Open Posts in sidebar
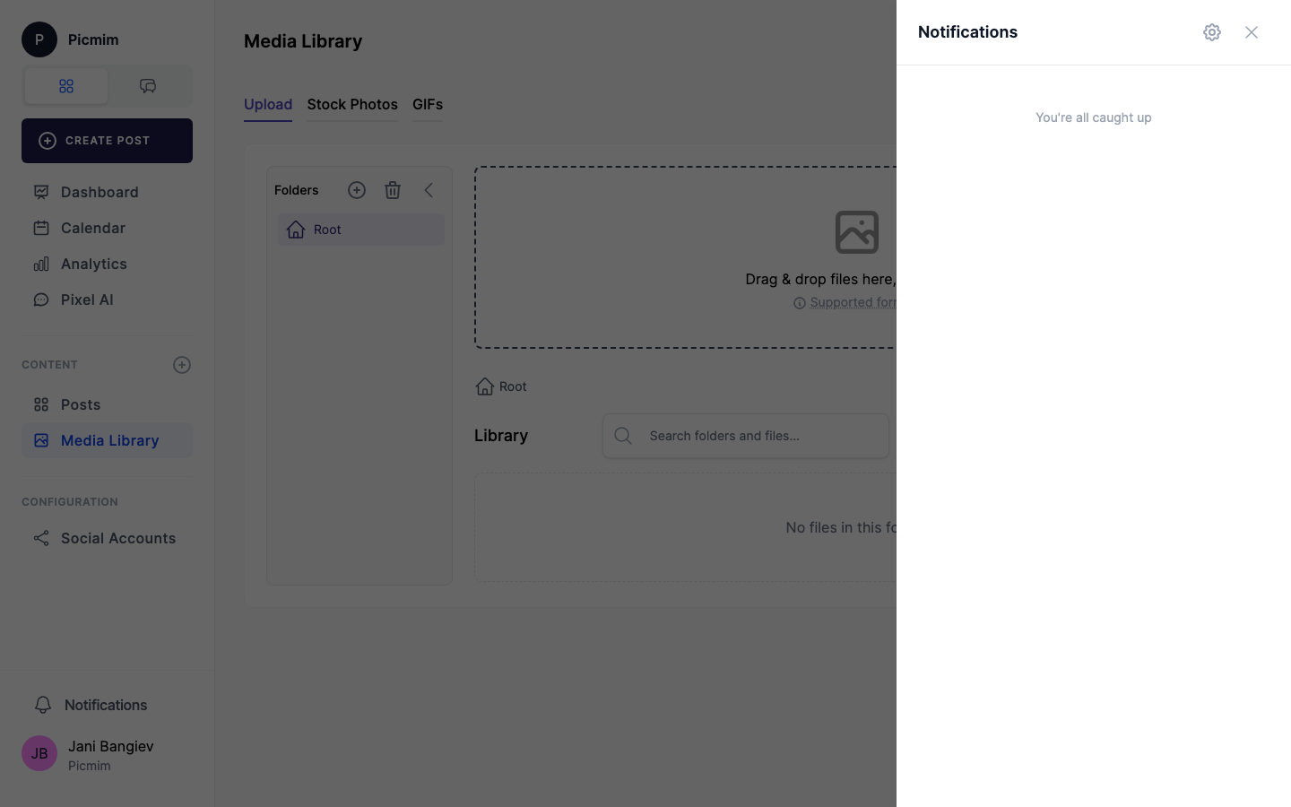 point(81,404)
